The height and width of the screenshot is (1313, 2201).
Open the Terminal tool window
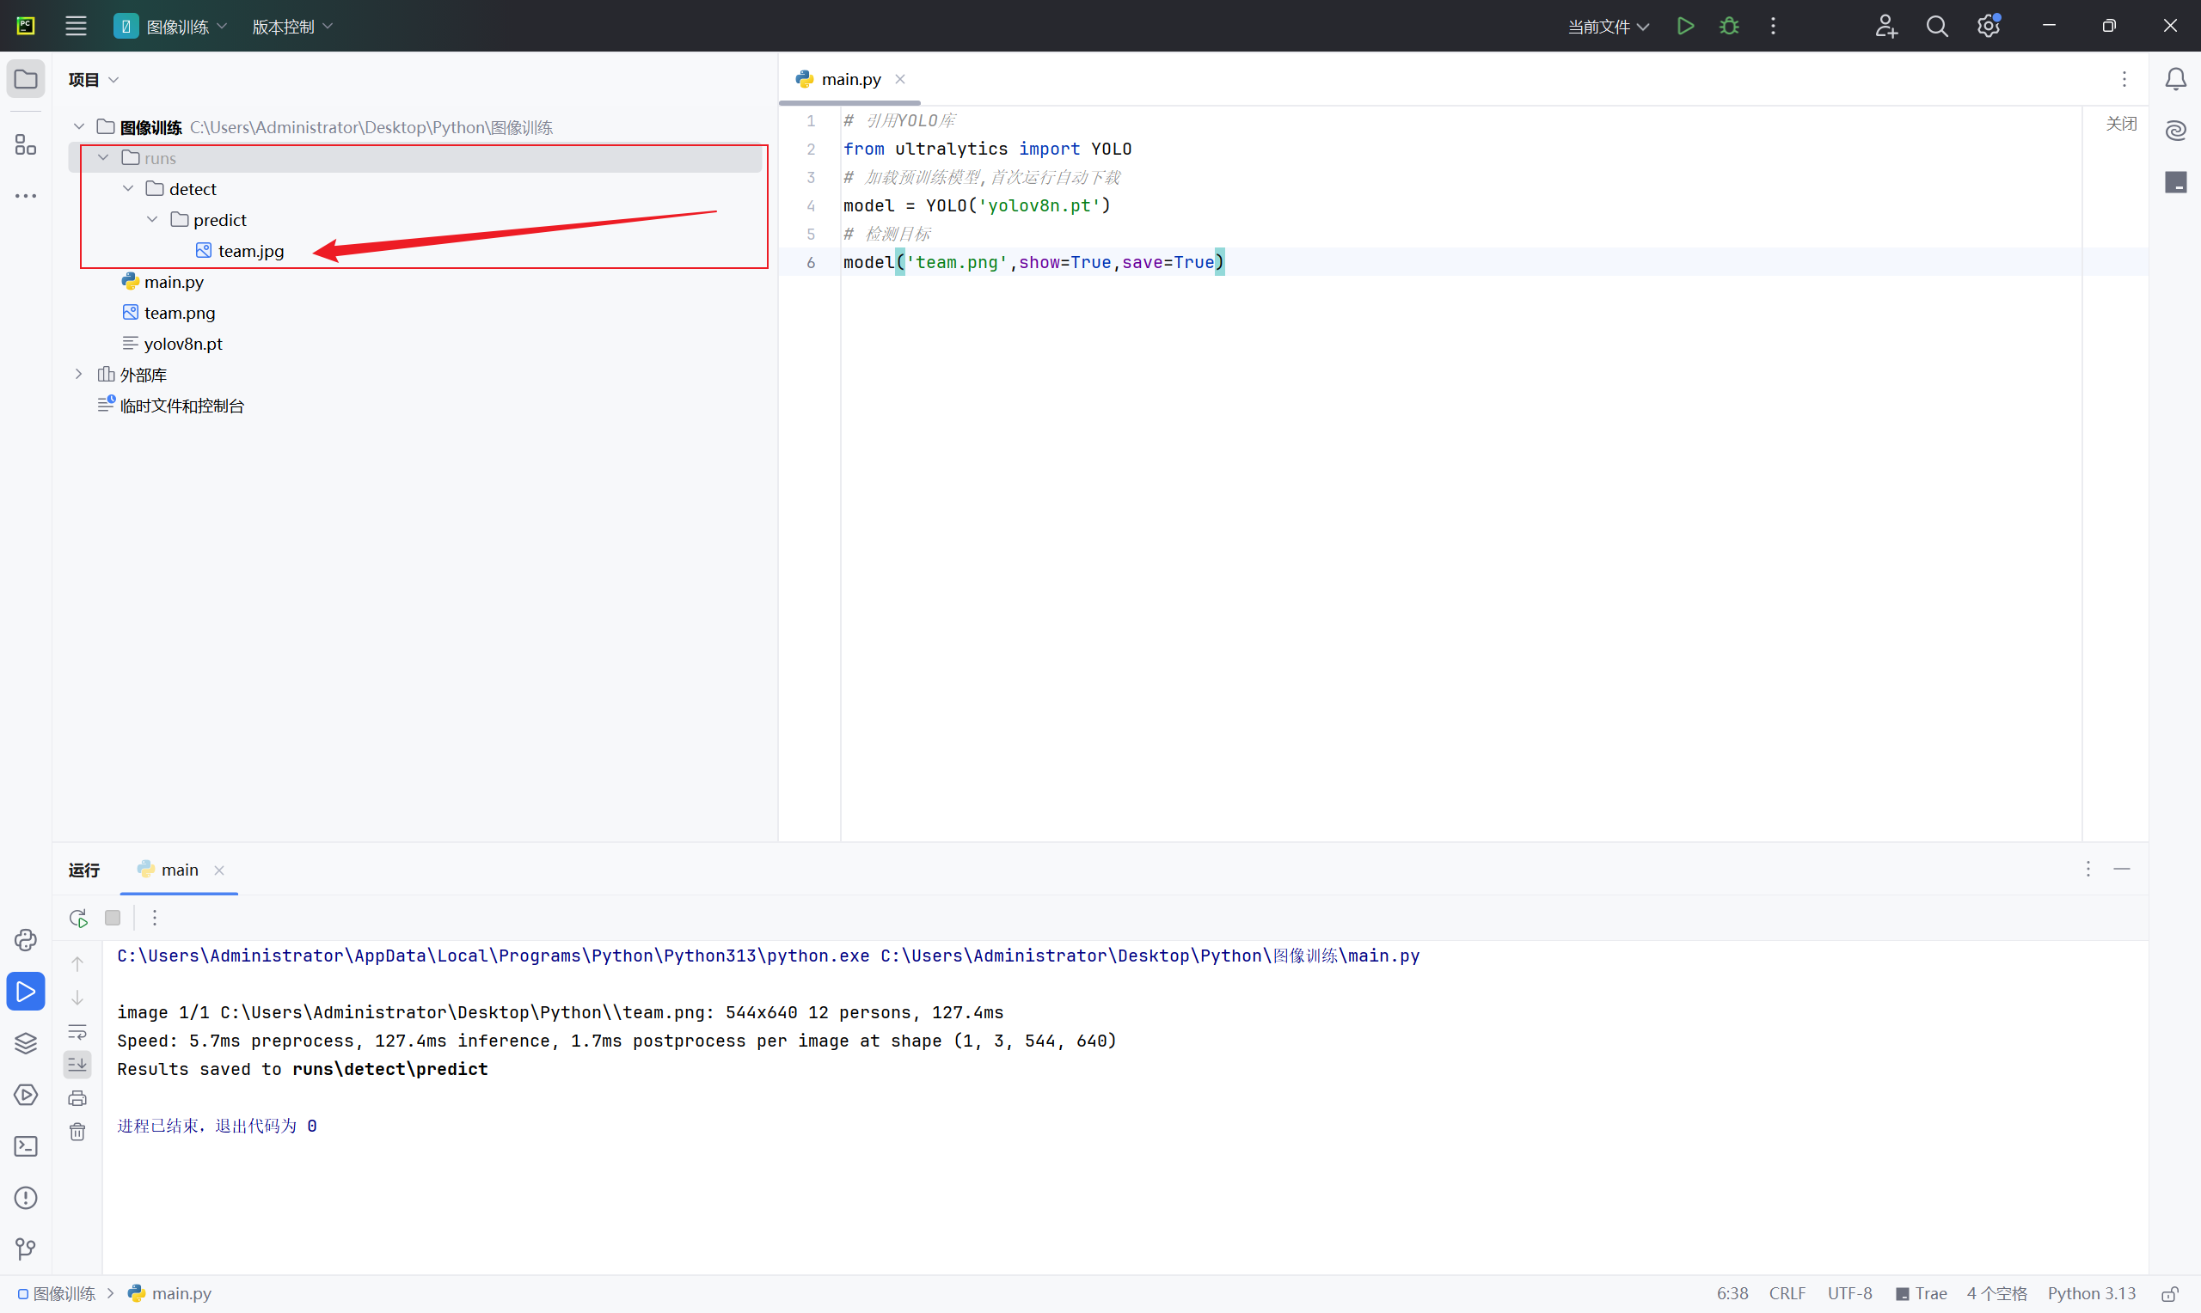26,1146
